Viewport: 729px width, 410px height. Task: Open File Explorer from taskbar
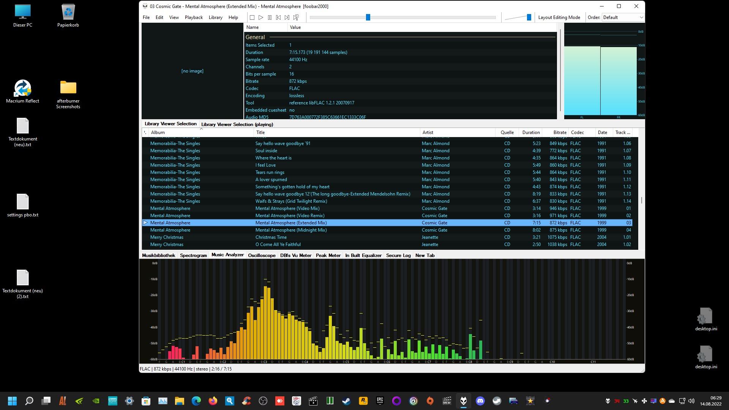click(x=179, y=401)
